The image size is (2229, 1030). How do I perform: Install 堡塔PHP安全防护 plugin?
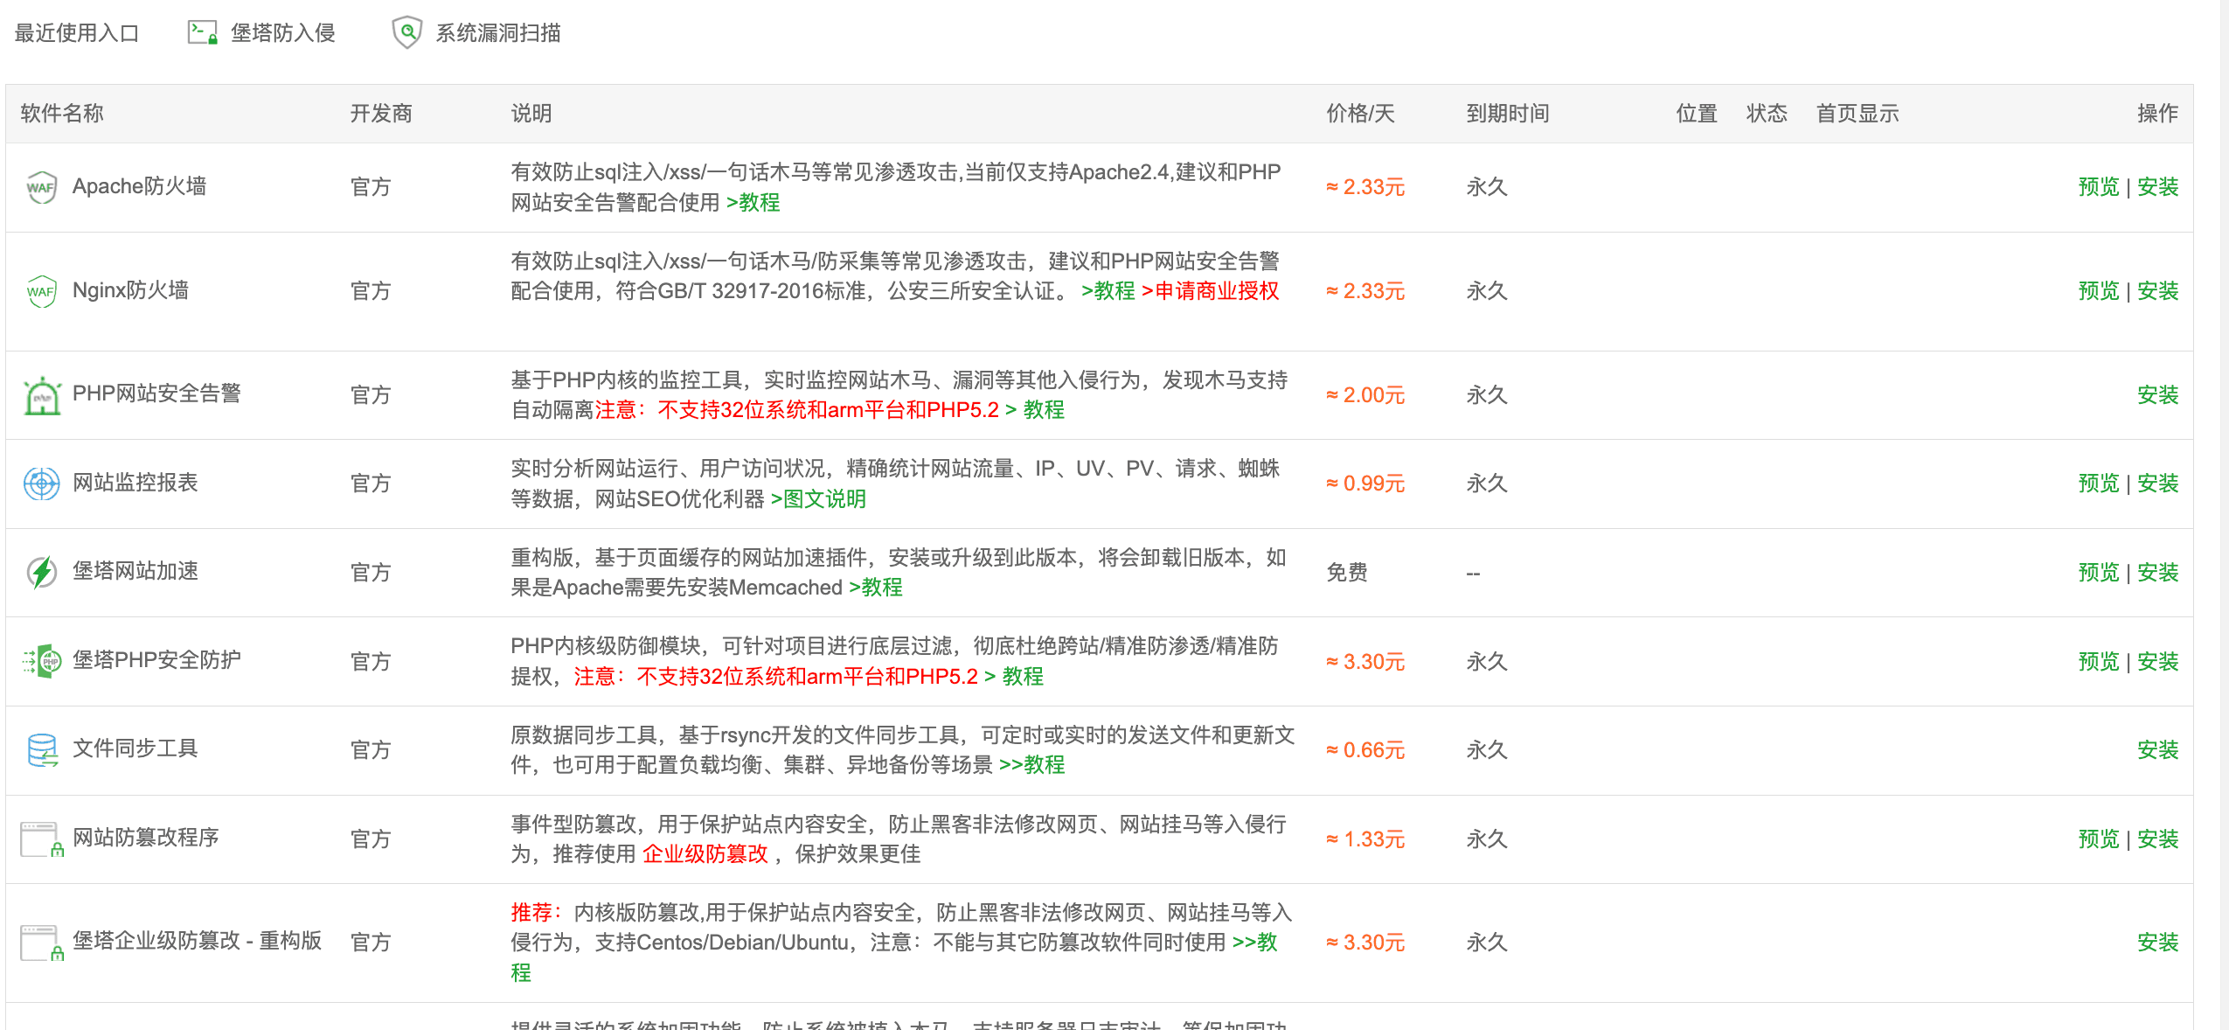pos(2157,662)
